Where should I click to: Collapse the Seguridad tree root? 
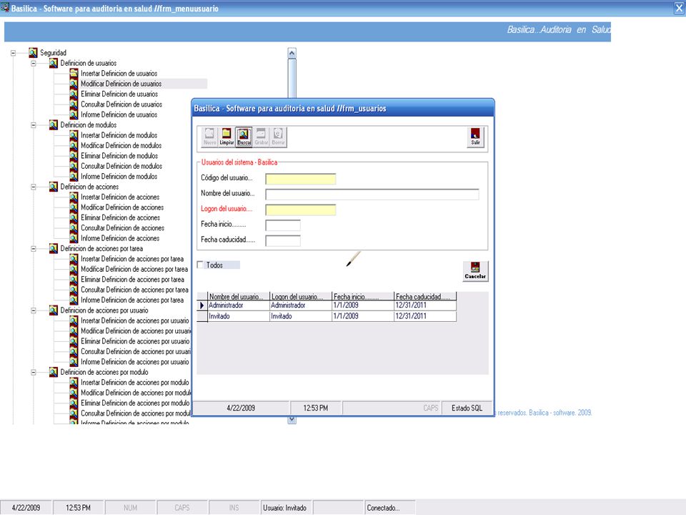pos(13,53)
